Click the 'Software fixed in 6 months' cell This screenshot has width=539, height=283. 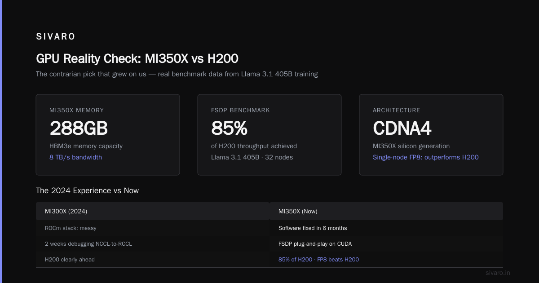(x=386, y=228)
